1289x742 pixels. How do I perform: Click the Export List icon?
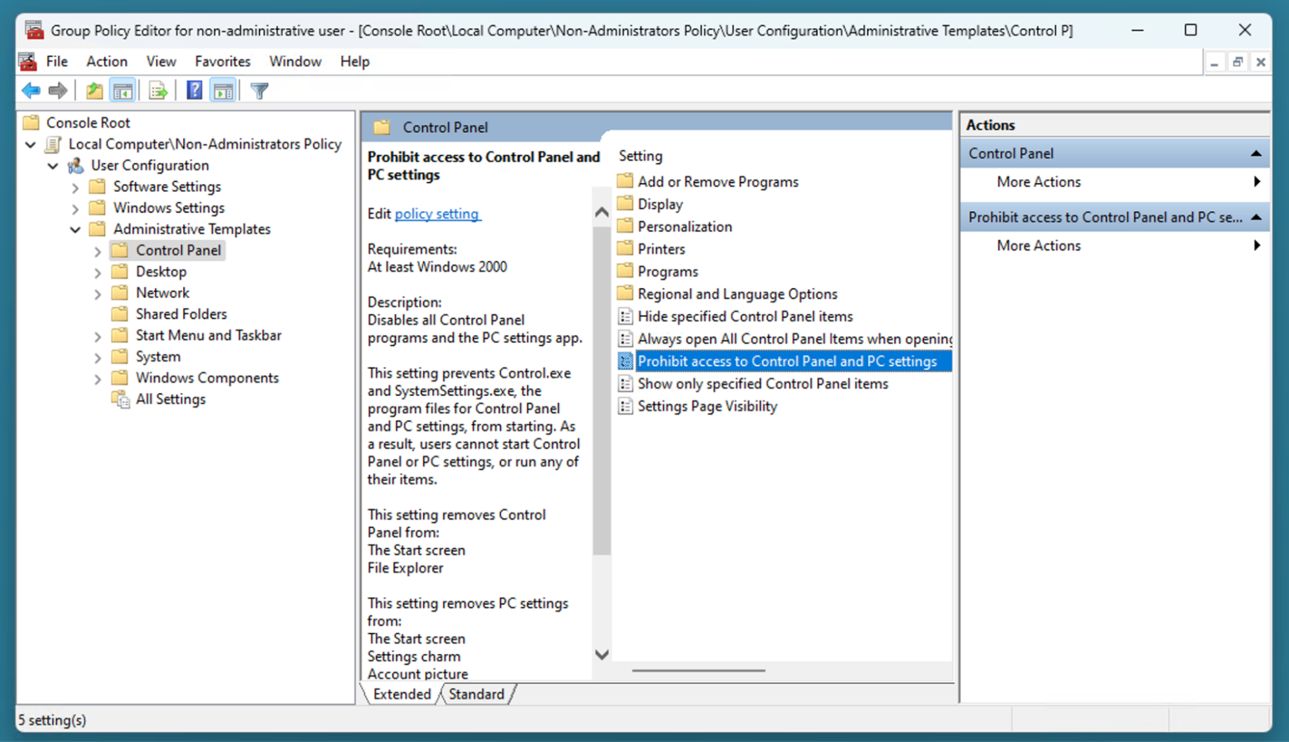[x=158, y=90]
